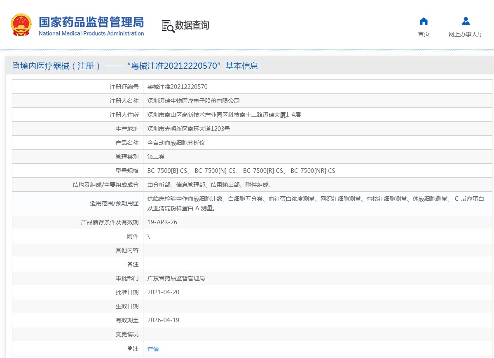Select registrant name 深圳迈瑞生物医疗电子股份有限公司
494x358 pixels.
[193, 101]
